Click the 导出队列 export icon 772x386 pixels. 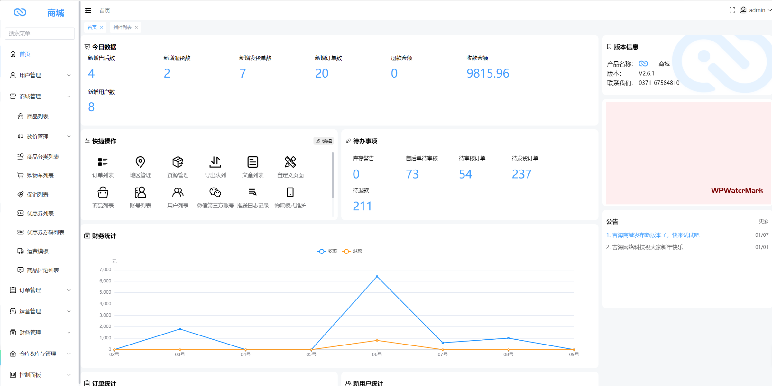[x=215, y=162]
